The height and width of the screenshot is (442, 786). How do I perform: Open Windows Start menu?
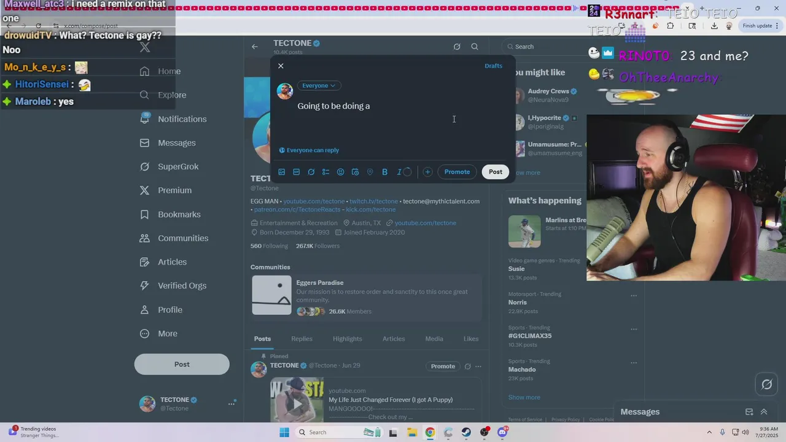click(x=284, y=432)
